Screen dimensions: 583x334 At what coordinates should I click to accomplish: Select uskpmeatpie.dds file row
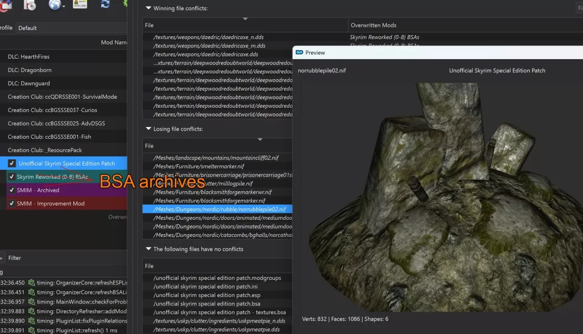pyautogui.click(x=218, y=330)
